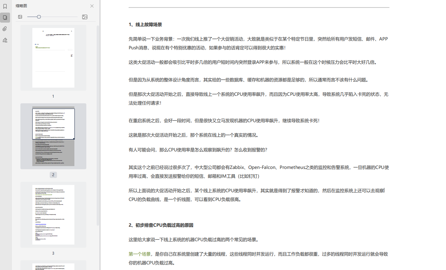Click the 缩略图 panel title
This screenshot has width=446, height=270.
[21, 6]
